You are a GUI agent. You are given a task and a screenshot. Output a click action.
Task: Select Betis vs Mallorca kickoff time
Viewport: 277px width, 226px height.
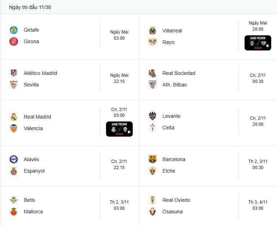point(119,205)
